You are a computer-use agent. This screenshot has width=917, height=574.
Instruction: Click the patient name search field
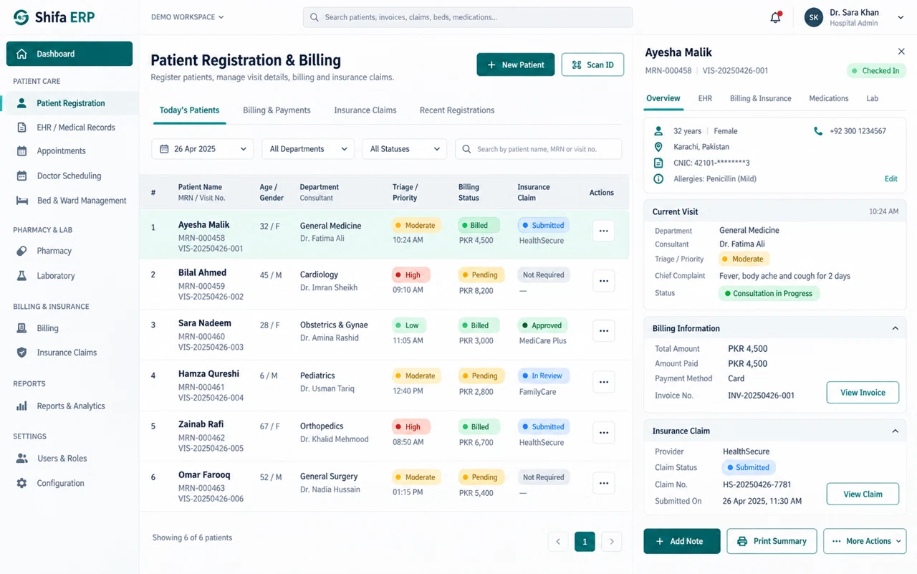pyautogui.click(x=538, y=149)
